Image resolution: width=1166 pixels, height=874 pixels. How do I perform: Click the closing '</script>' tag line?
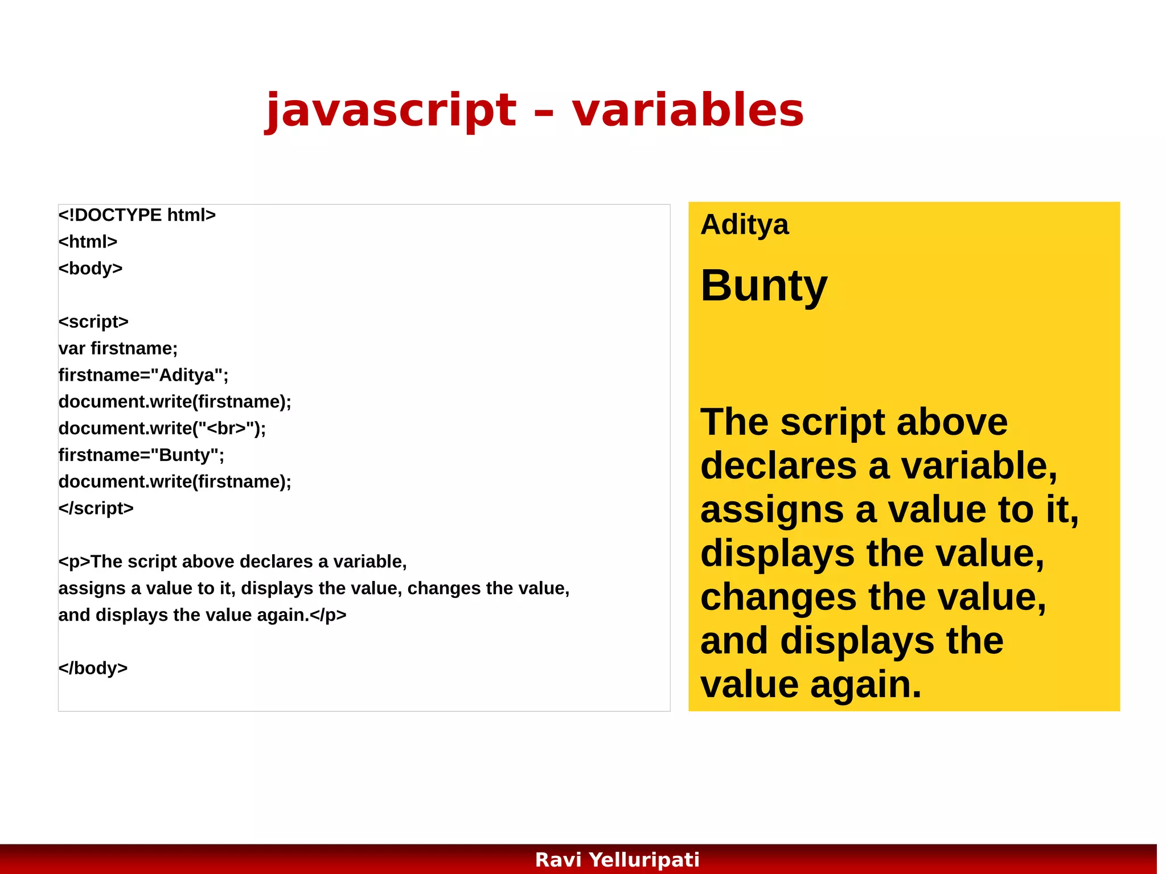(x=96, y=508)
